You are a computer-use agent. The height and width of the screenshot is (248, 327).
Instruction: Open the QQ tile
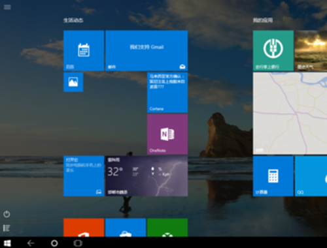pyautogui.click(x=311, y=176)
